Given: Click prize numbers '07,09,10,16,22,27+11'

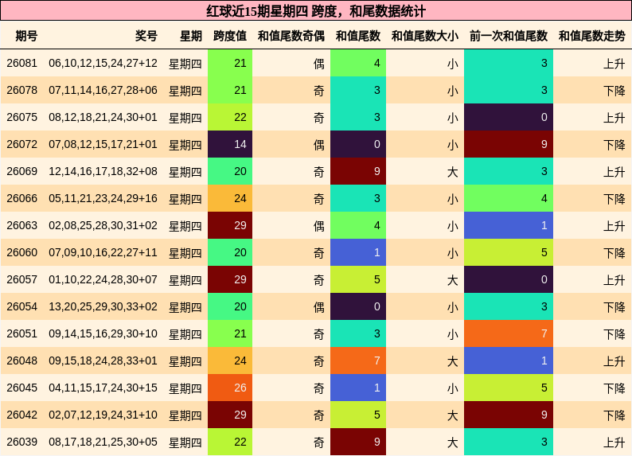Looking at the screenshot, I should tap(103, 252).
